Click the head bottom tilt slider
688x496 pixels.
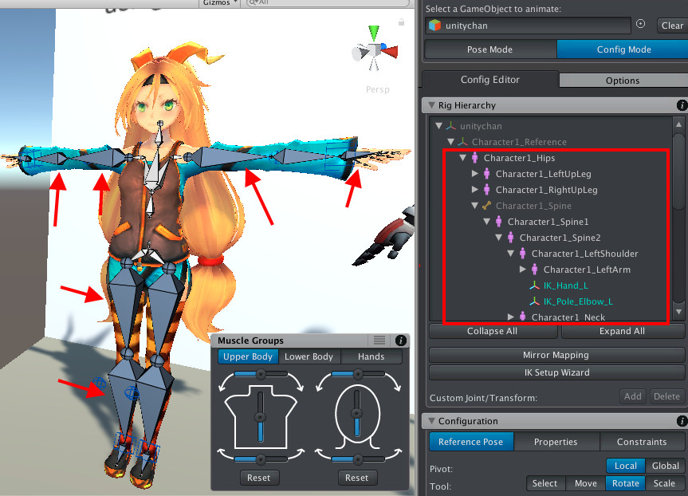pos(358,459)
